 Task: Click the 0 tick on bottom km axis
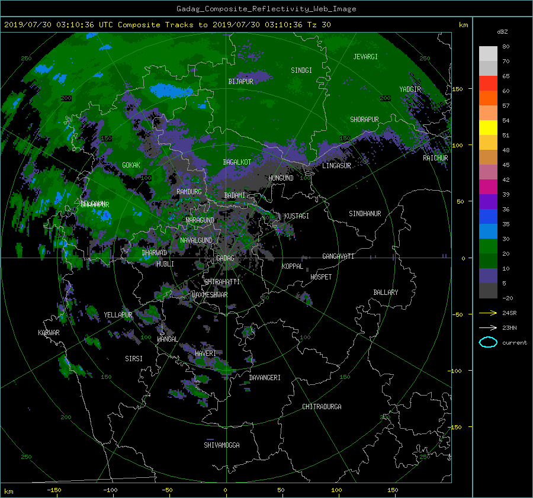(x=225, y=490)
